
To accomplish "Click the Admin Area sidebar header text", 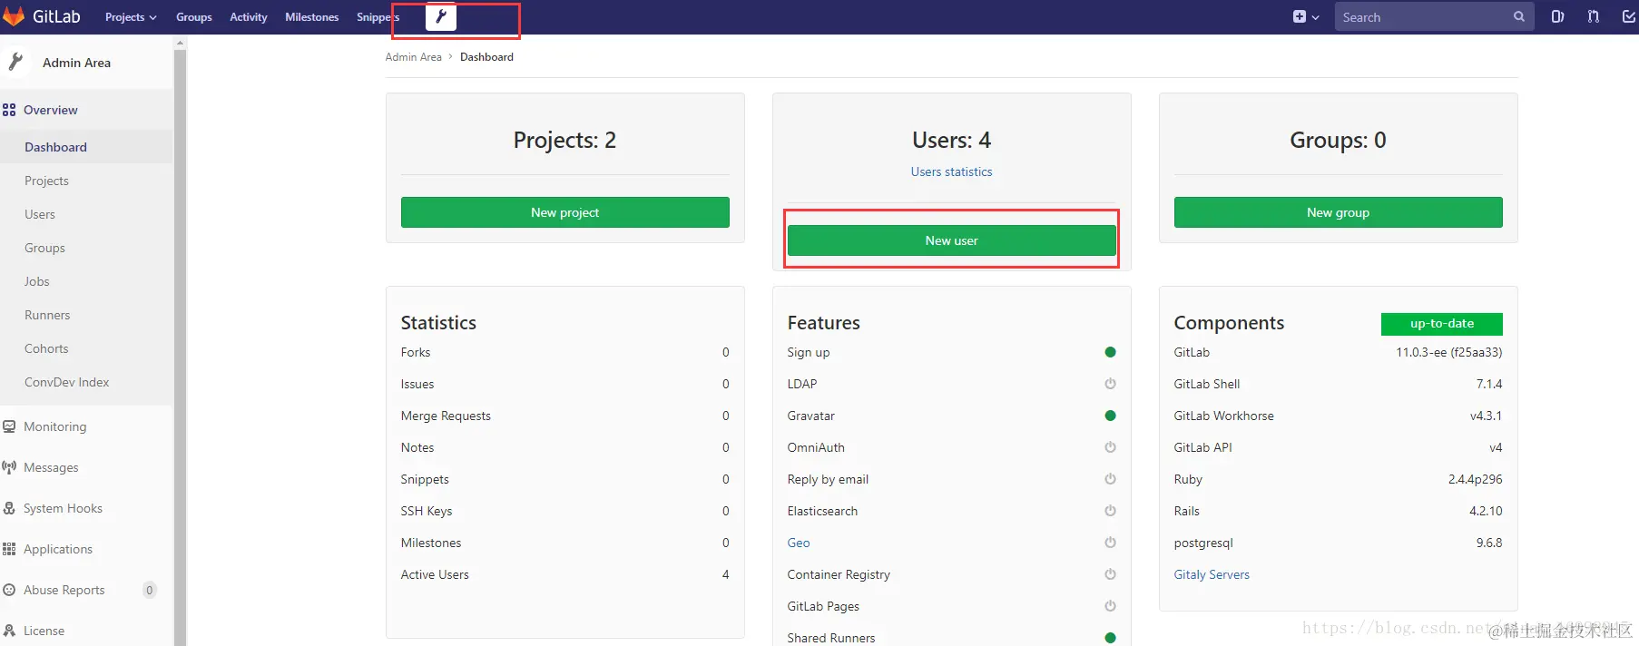I will pyautogui.click(x=76, y=63).
